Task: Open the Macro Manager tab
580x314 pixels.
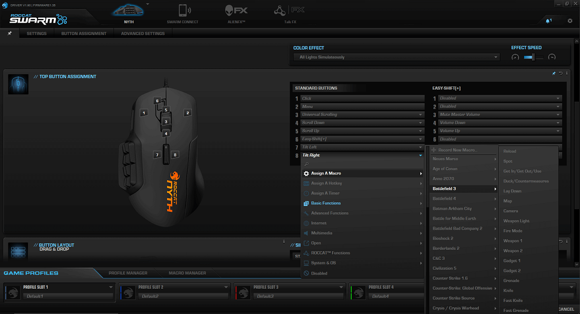Action: click(x=187, y=273)
